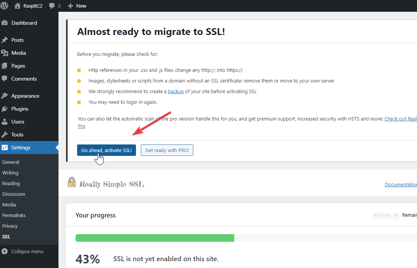Screen dimensions: 417x268
Task: Click the Posts pushpin icon
Action: click(x=5, y=40)
